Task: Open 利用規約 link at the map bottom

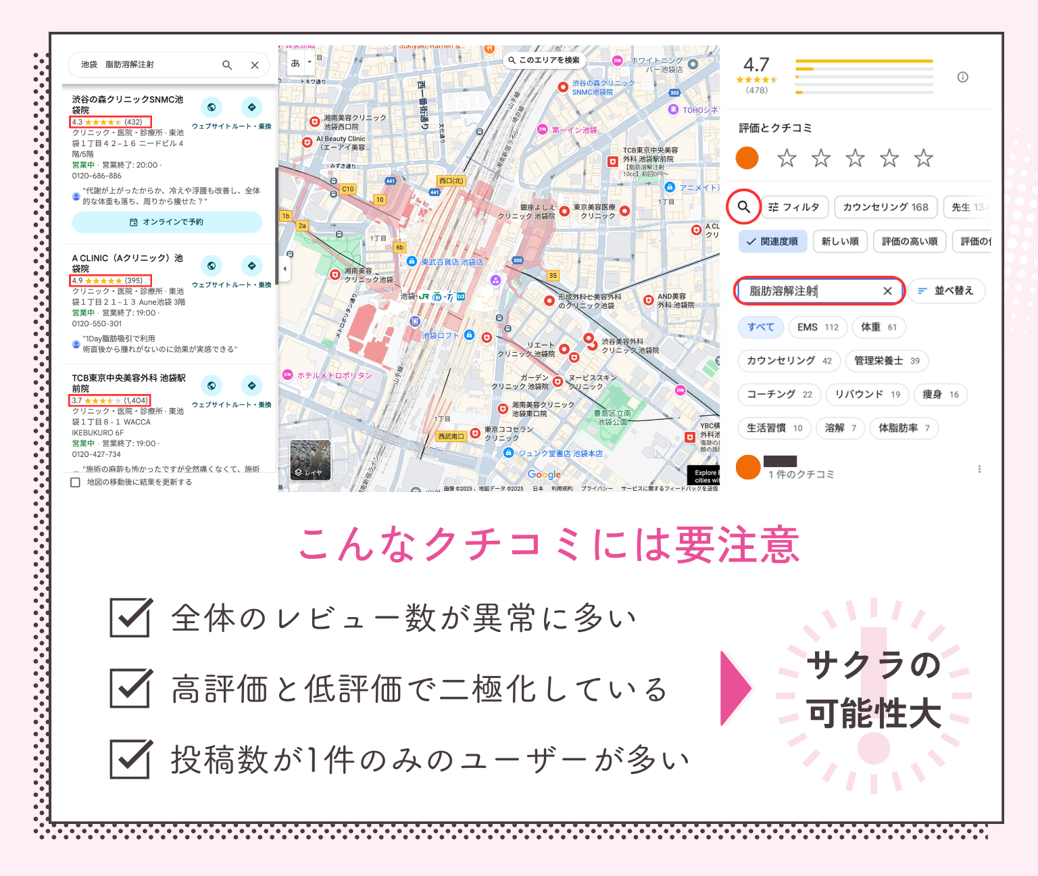Action: pyautogui.click(x=562, y=488)
